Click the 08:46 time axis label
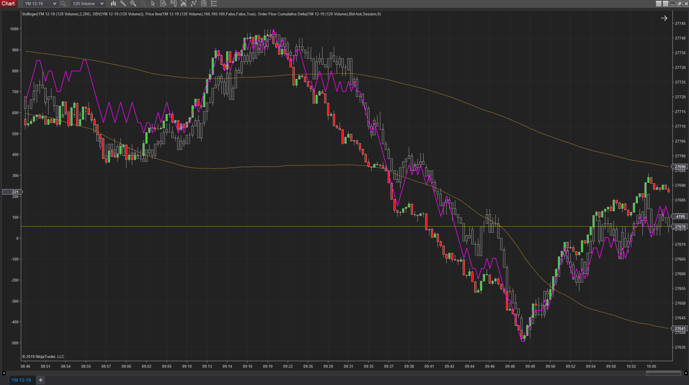The height and width of the screenshot is (385, 689). (26, 366)
